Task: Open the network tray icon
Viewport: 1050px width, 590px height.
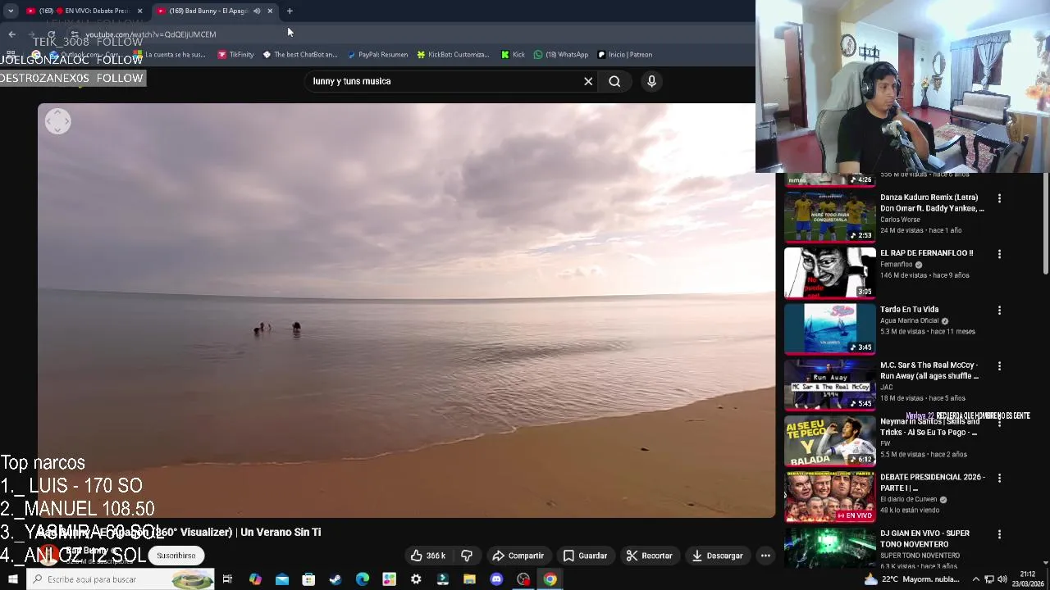Action: click(x=989, y=579)
